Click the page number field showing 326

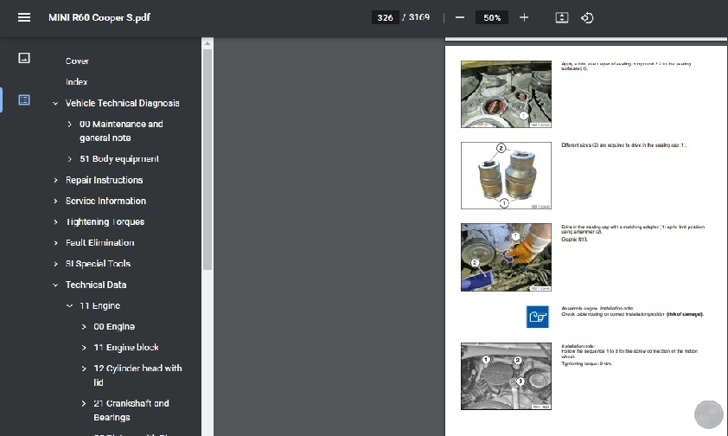coord(385,17)
